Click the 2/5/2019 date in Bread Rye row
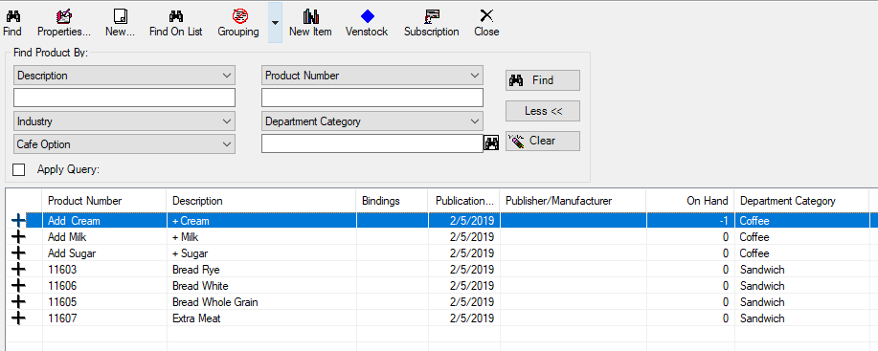Image resolution: width=878 pixels, height=351 pixels. point(471,270)
